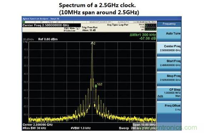This screenshot has width=204, height=133.
Task: Select the highlighted trace 1 number box
Action: [x=146, y=25]
